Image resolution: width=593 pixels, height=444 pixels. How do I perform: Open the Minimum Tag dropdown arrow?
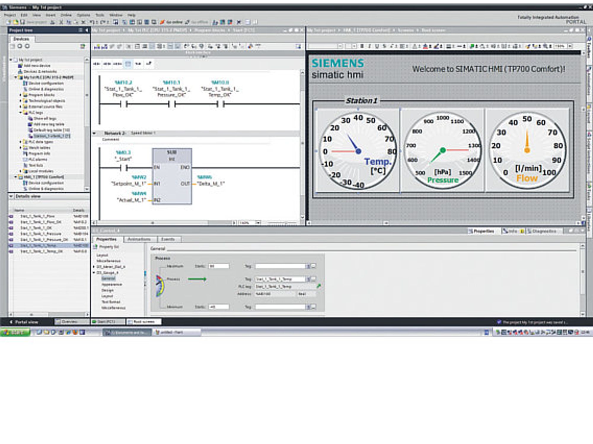(308, 307)
